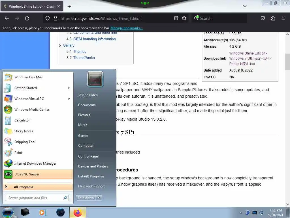290x218 pixels.
Task: Click tracking protection shield icon
Action: click(48, 18)
